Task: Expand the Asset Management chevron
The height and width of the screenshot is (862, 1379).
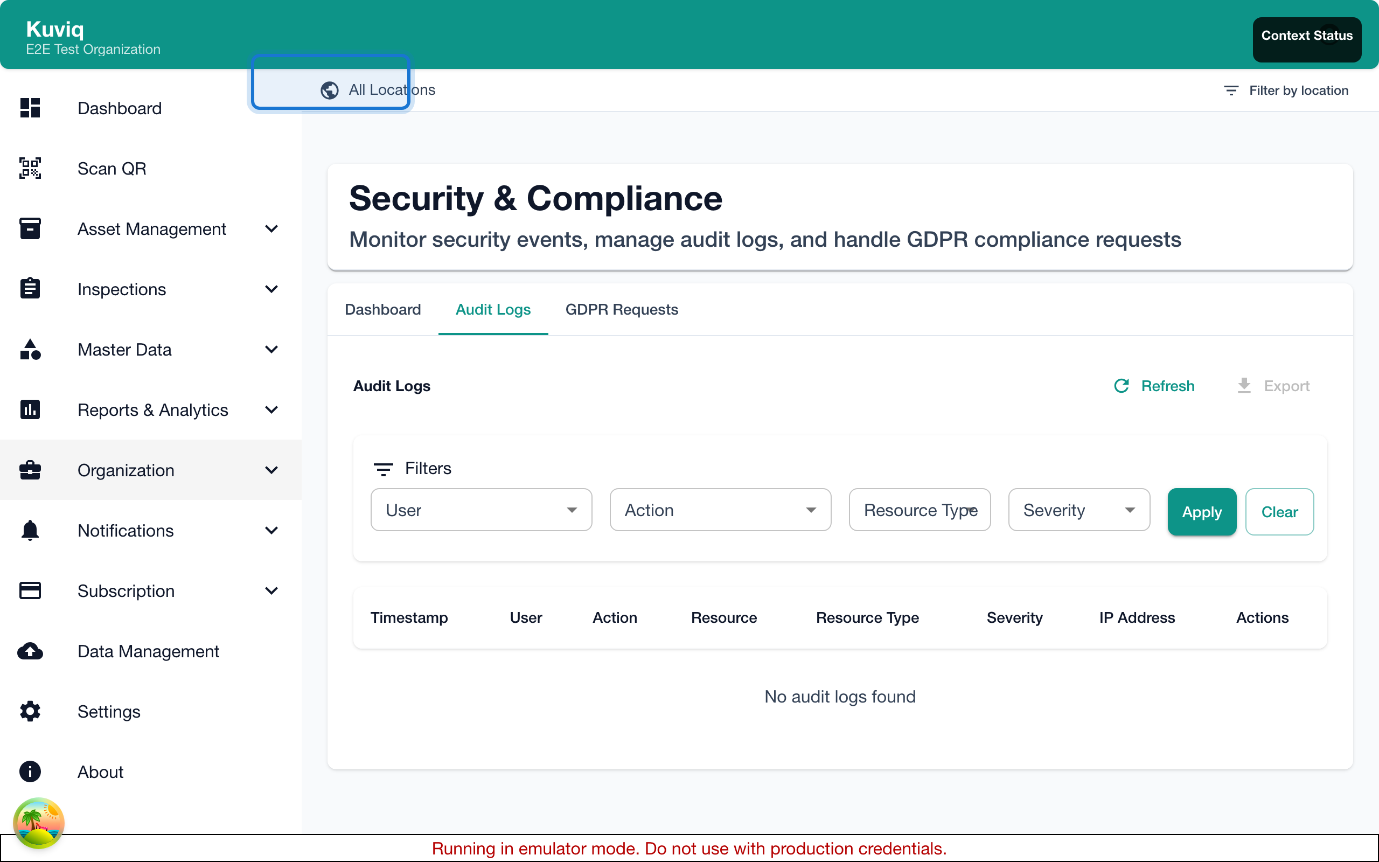Action: 272,228
